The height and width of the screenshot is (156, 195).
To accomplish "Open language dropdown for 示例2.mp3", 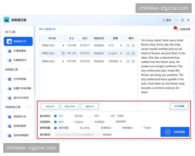I will pyautogui.click(x=121, y=45).
